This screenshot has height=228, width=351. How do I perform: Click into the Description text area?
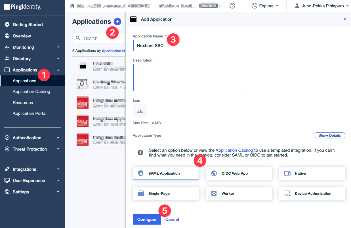point(190,77)
